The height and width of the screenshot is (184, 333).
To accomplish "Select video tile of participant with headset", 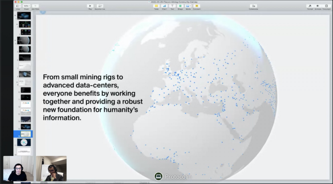I will [51, 168].
